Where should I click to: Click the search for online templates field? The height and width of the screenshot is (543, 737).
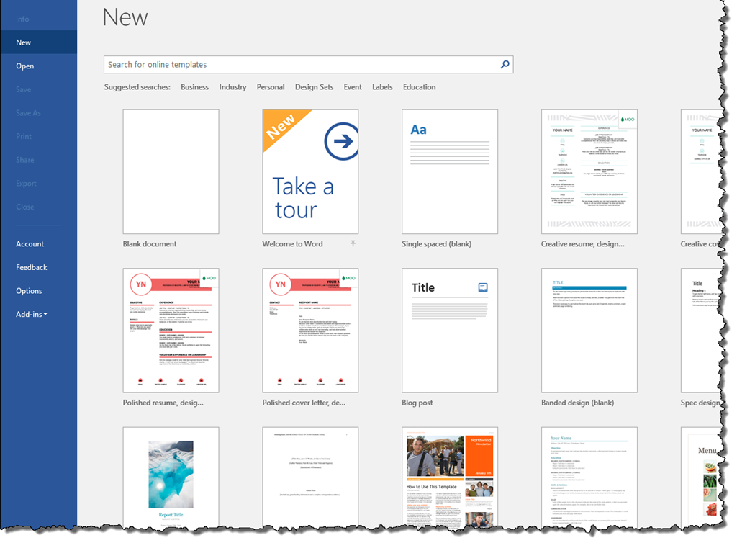(302, 65)
